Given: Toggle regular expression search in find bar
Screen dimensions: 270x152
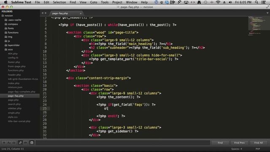Looking at the screenshot, I should [4, 143].
